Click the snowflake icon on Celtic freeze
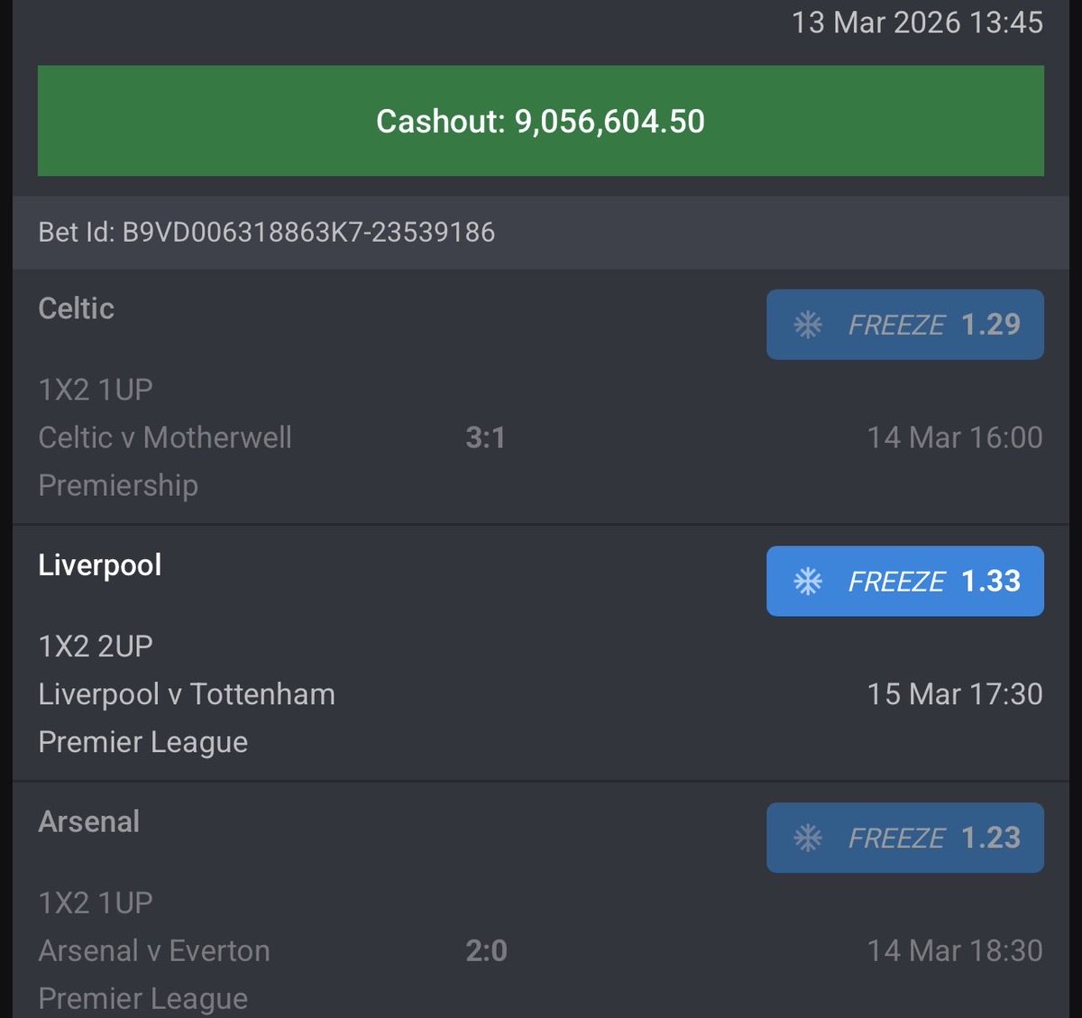The width and height of the screenshot is (1082, 1018). [x=808, y=325]
